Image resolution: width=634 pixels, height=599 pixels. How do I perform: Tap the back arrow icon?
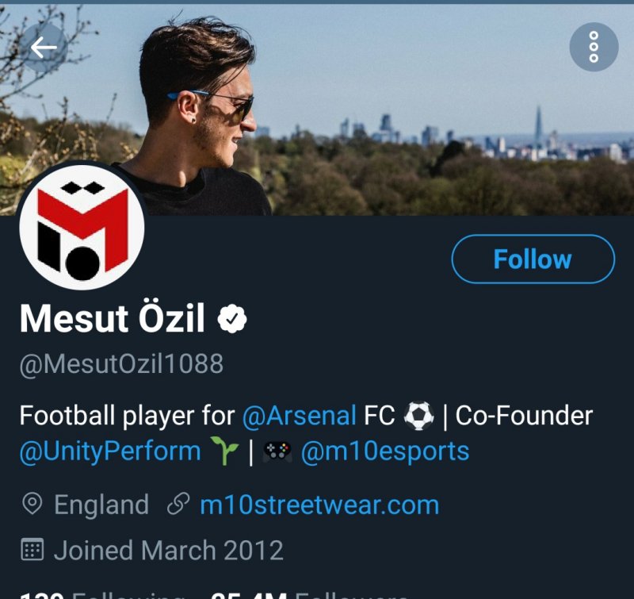(44, 48)
